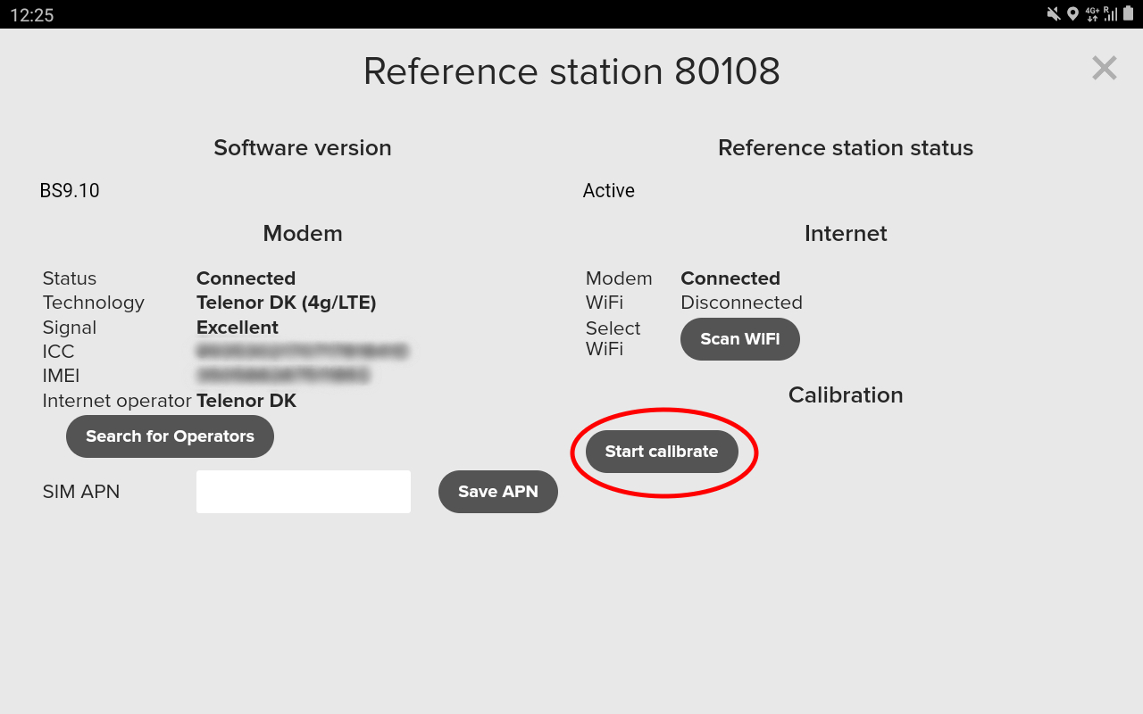Image resolution: width=1143 pixels, height=714 pixels.
Task: Select the Telenor DK (4g/LTE) technology value
Action: 286,303
